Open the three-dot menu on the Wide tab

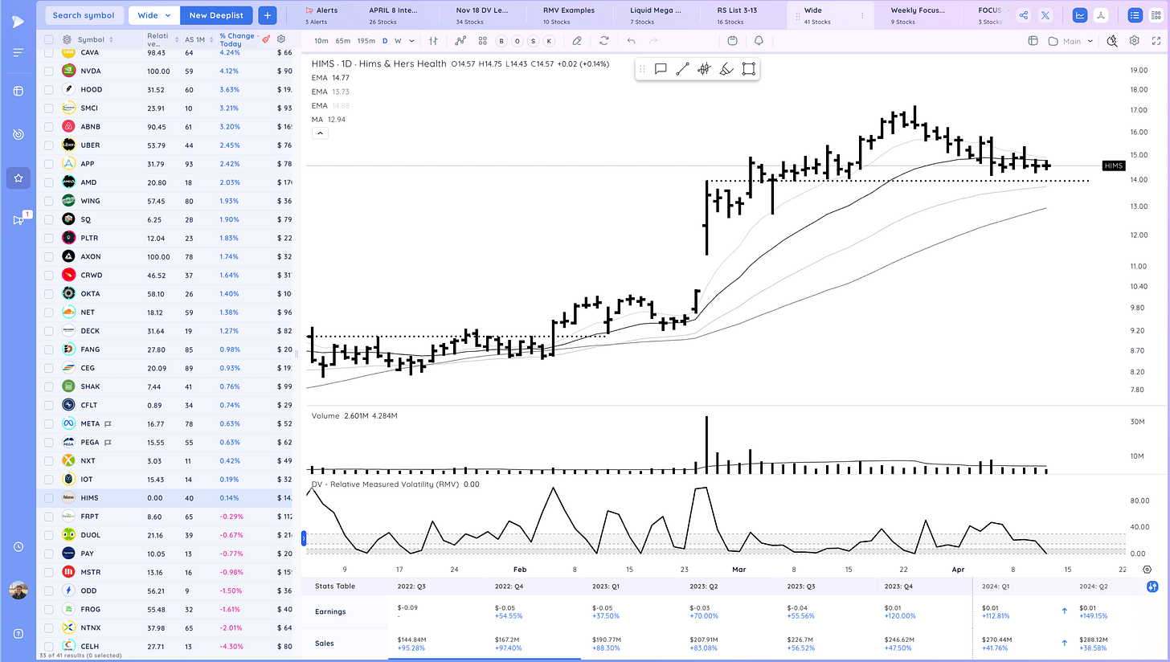[861, 15]
